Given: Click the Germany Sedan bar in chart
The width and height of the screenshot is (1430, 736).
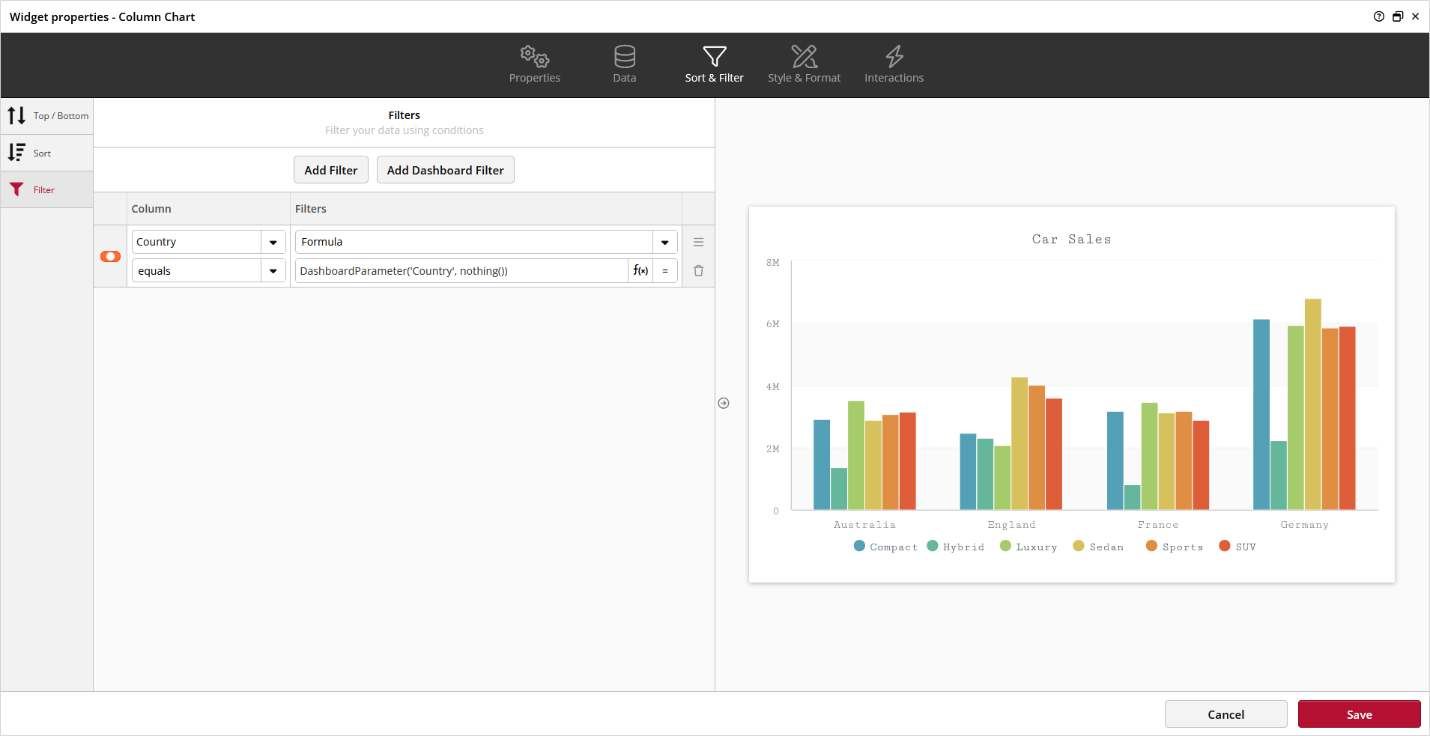Looking at the screenshot, I should point(1313,404).
